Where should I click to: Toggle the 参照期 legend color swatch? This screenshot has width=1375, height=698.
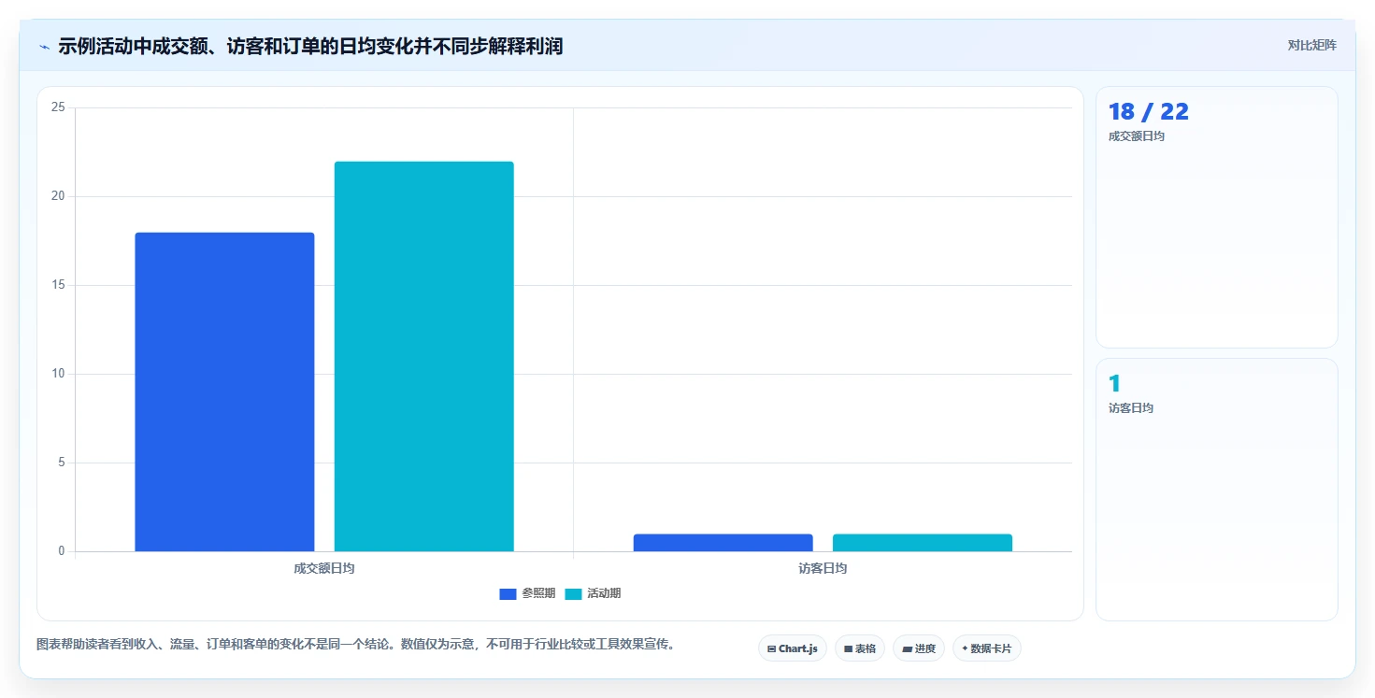[x=508, y=594]
